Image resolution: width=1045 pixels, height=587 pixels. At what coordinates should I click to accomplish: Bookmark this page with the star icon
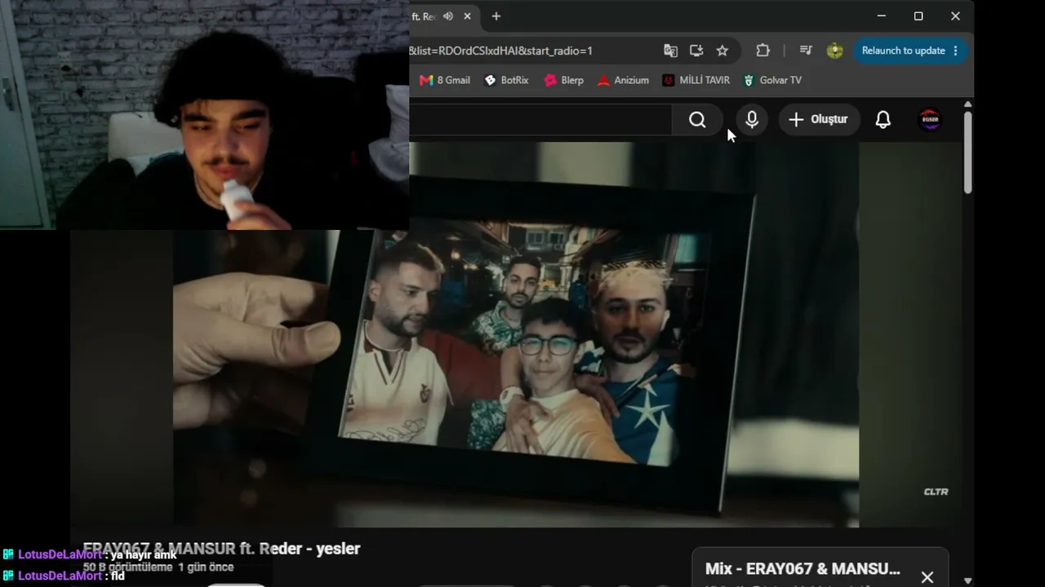tap(722, 51)
